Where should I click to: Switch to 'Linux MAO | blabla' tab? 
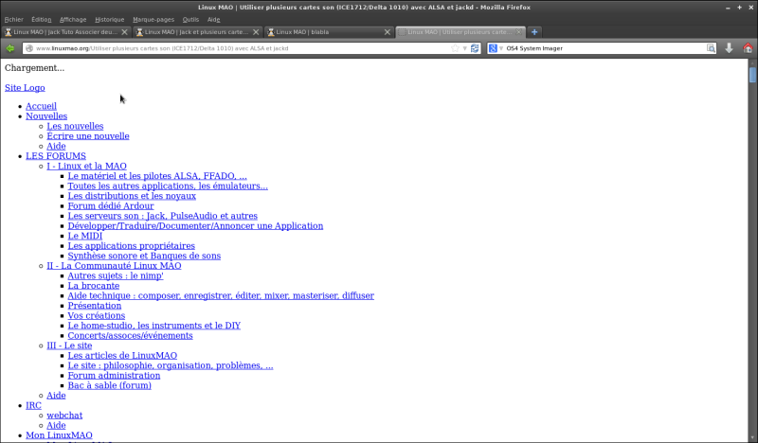[328, 32]
